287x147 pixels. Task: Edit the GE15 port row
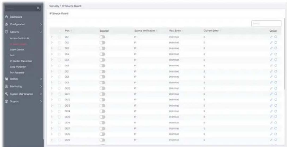pyautogui.click(x=271, y=117)
